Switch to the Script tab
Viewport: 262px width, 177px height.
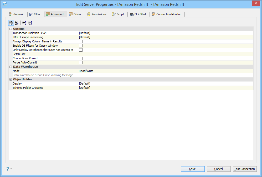pos(118,14)
